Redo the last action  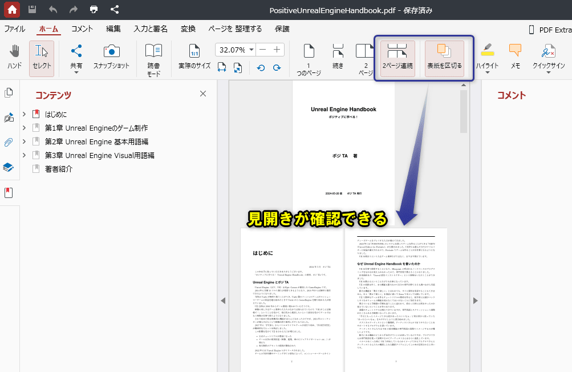(x=74, y=10)
